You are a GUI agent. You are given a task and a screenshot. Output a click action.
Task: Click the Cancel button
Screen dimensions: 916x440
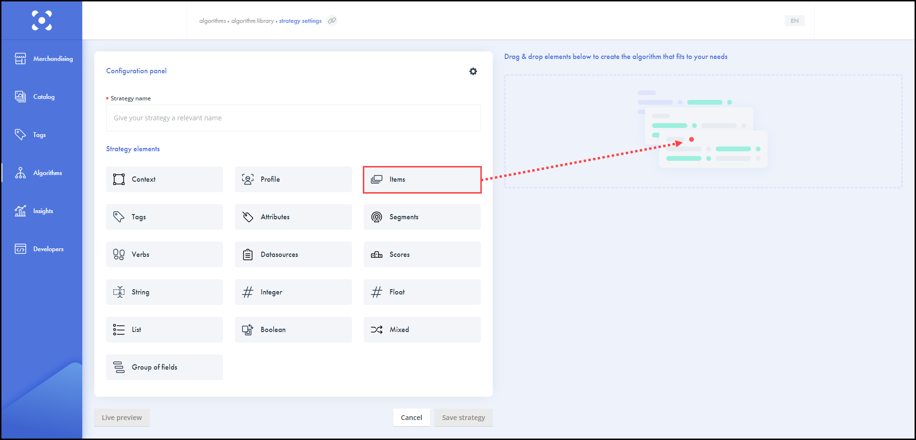[411, 418]
